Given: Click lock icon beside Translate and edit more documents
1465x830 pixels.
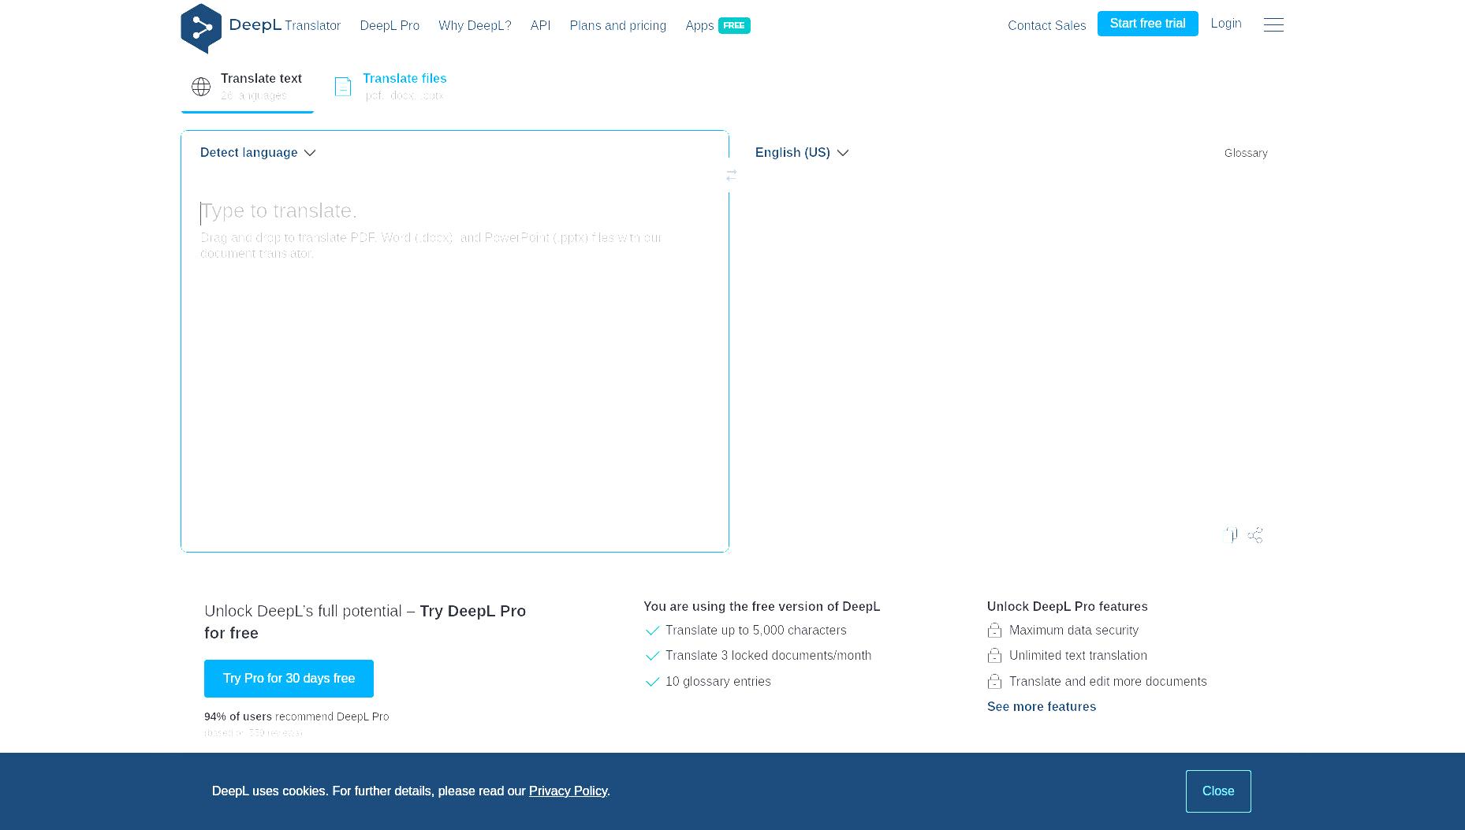Looking at the screenshot, I should pos(994,682).
